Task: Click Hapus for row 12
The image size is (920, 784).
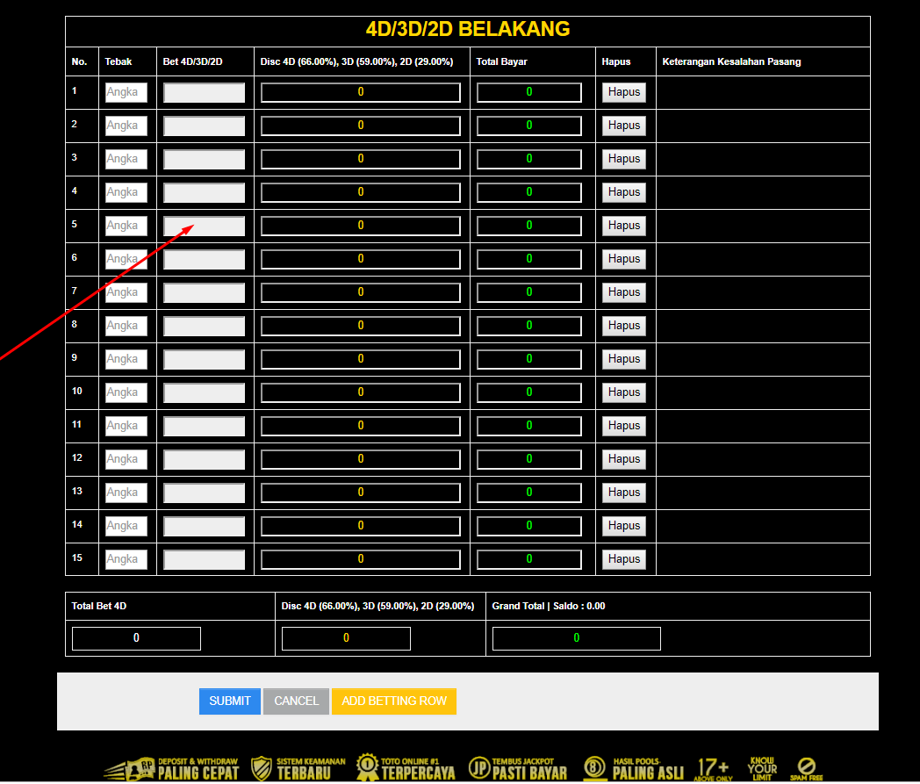Action: pyautogui.click(x=623, y=459)
